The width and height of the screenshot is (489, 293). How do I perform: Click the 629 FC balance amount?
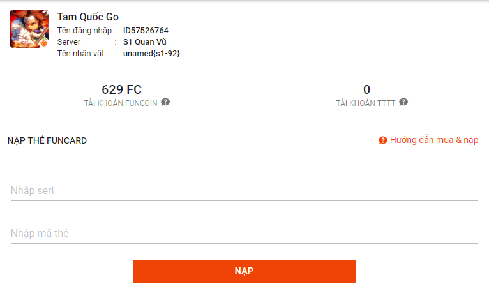pos(122,90)
